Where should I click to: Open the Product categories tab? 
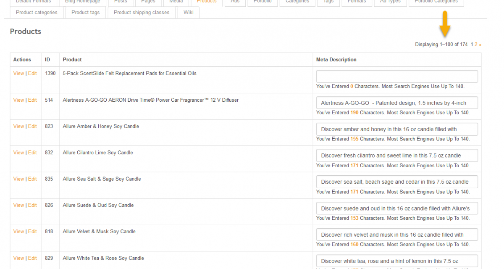37,13
